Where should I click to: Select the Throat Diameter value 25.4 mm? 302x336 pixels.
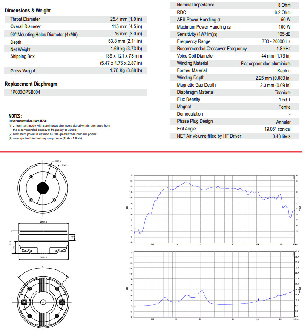126,19
